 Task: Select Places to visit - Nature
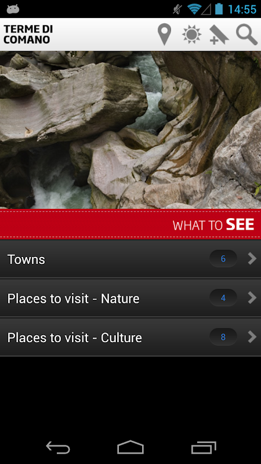130,298
